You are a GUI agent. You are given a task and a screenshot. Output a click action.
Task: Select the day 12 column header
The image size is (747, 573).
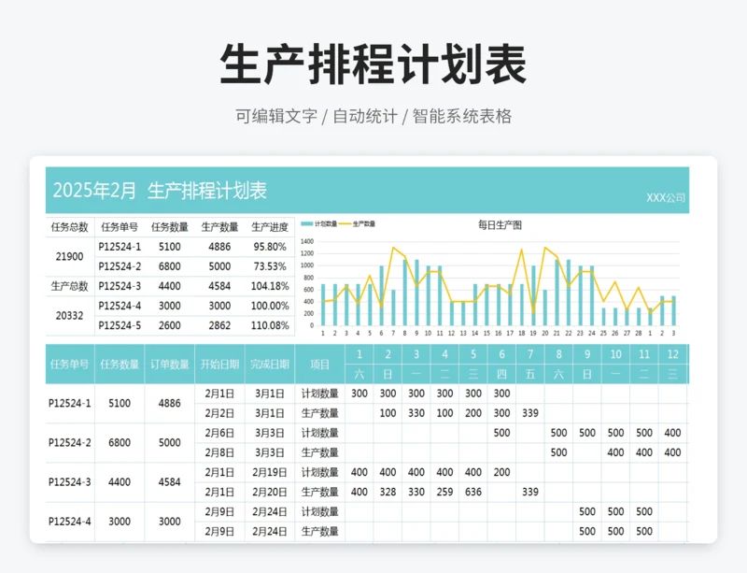[x=672, y=354]
